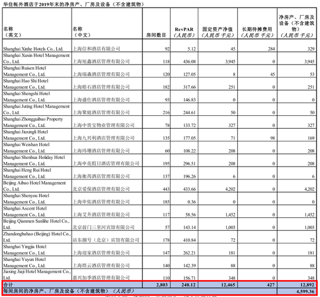Viewport: 320px width, 297px height.
Task: Click the RevPAR value 156.71
Action: coord(190,278)
